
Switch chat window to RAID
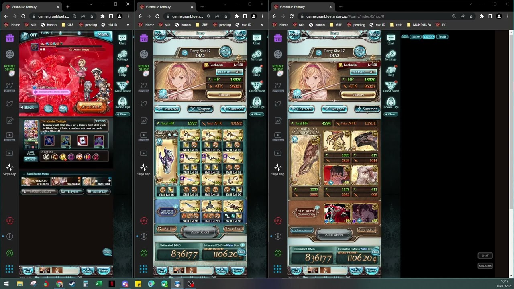click(x=442, y=37)
